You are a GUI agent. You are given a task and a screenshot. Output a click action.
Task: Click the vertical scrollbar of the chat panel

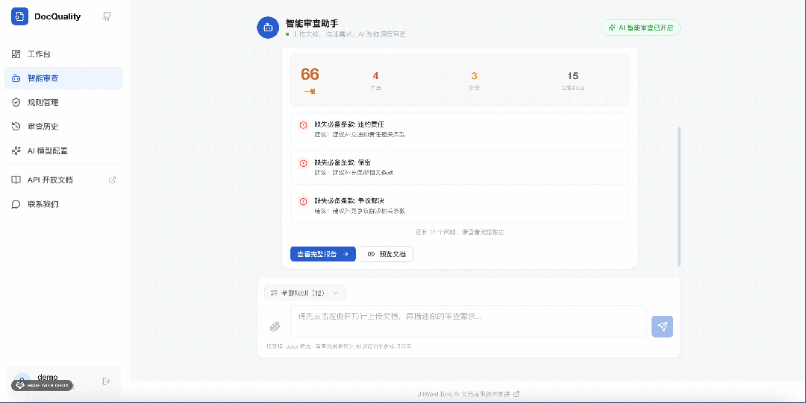[679, 197]
